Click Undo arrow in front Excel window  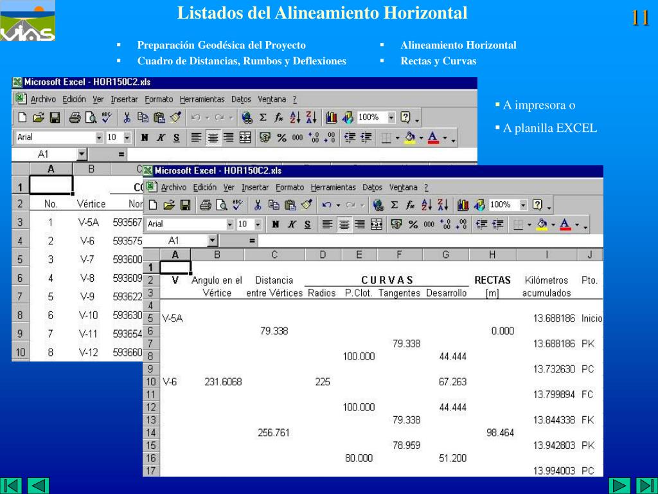pos(327,205)
